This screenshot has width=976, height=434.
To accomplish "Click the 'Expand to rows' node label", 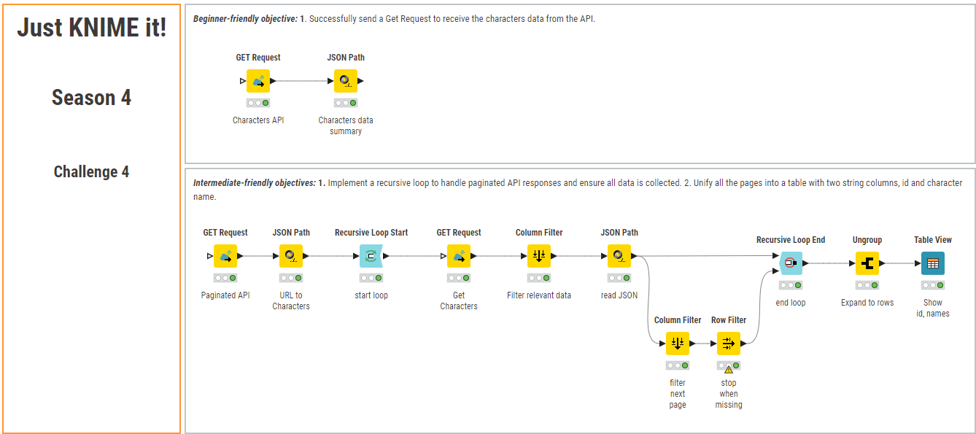I will [x=867, y=303].
